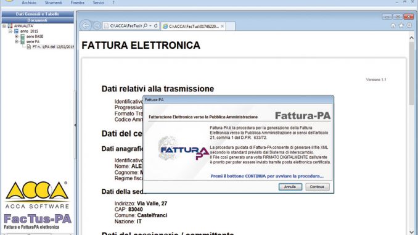Click the FT n. 1/PA document icon
418x235 pixels.
click(x=29, y=47)
